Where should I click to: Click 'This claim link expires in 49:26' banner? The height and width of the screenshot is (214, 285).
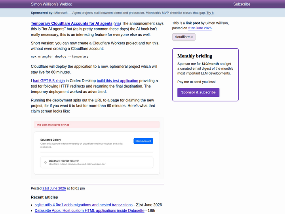pos(97,125)
